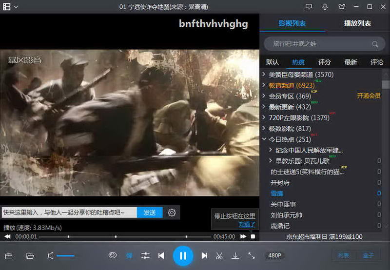Open the 480P quality selector
The image size is (390, 270).
[274, 255]
